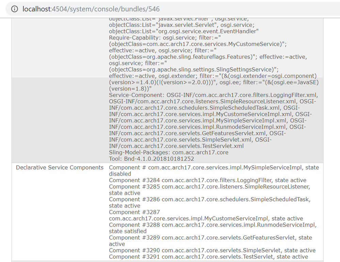Image resolution: width=340 pixels, height=262 pixels.
Task: Click the MyCustomeService objectClass filter text
Action: [x=198, y=44]
